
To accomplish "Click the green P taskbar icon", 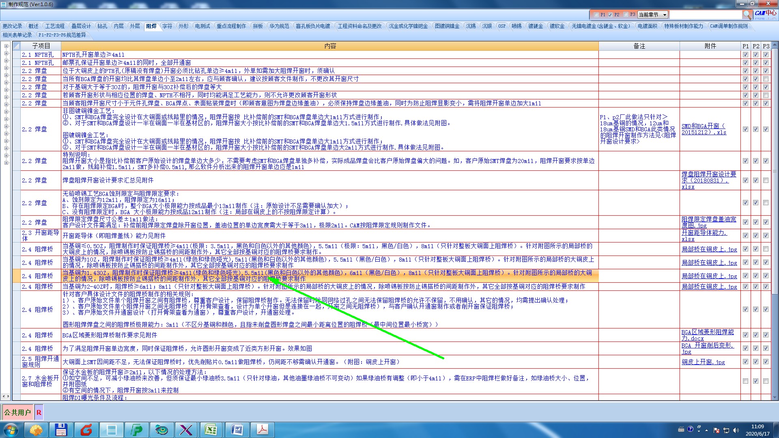I will [137, 429].
